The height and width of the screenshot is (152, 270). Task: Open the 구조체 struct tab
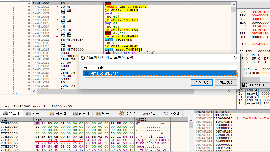[x=171, y=113]
